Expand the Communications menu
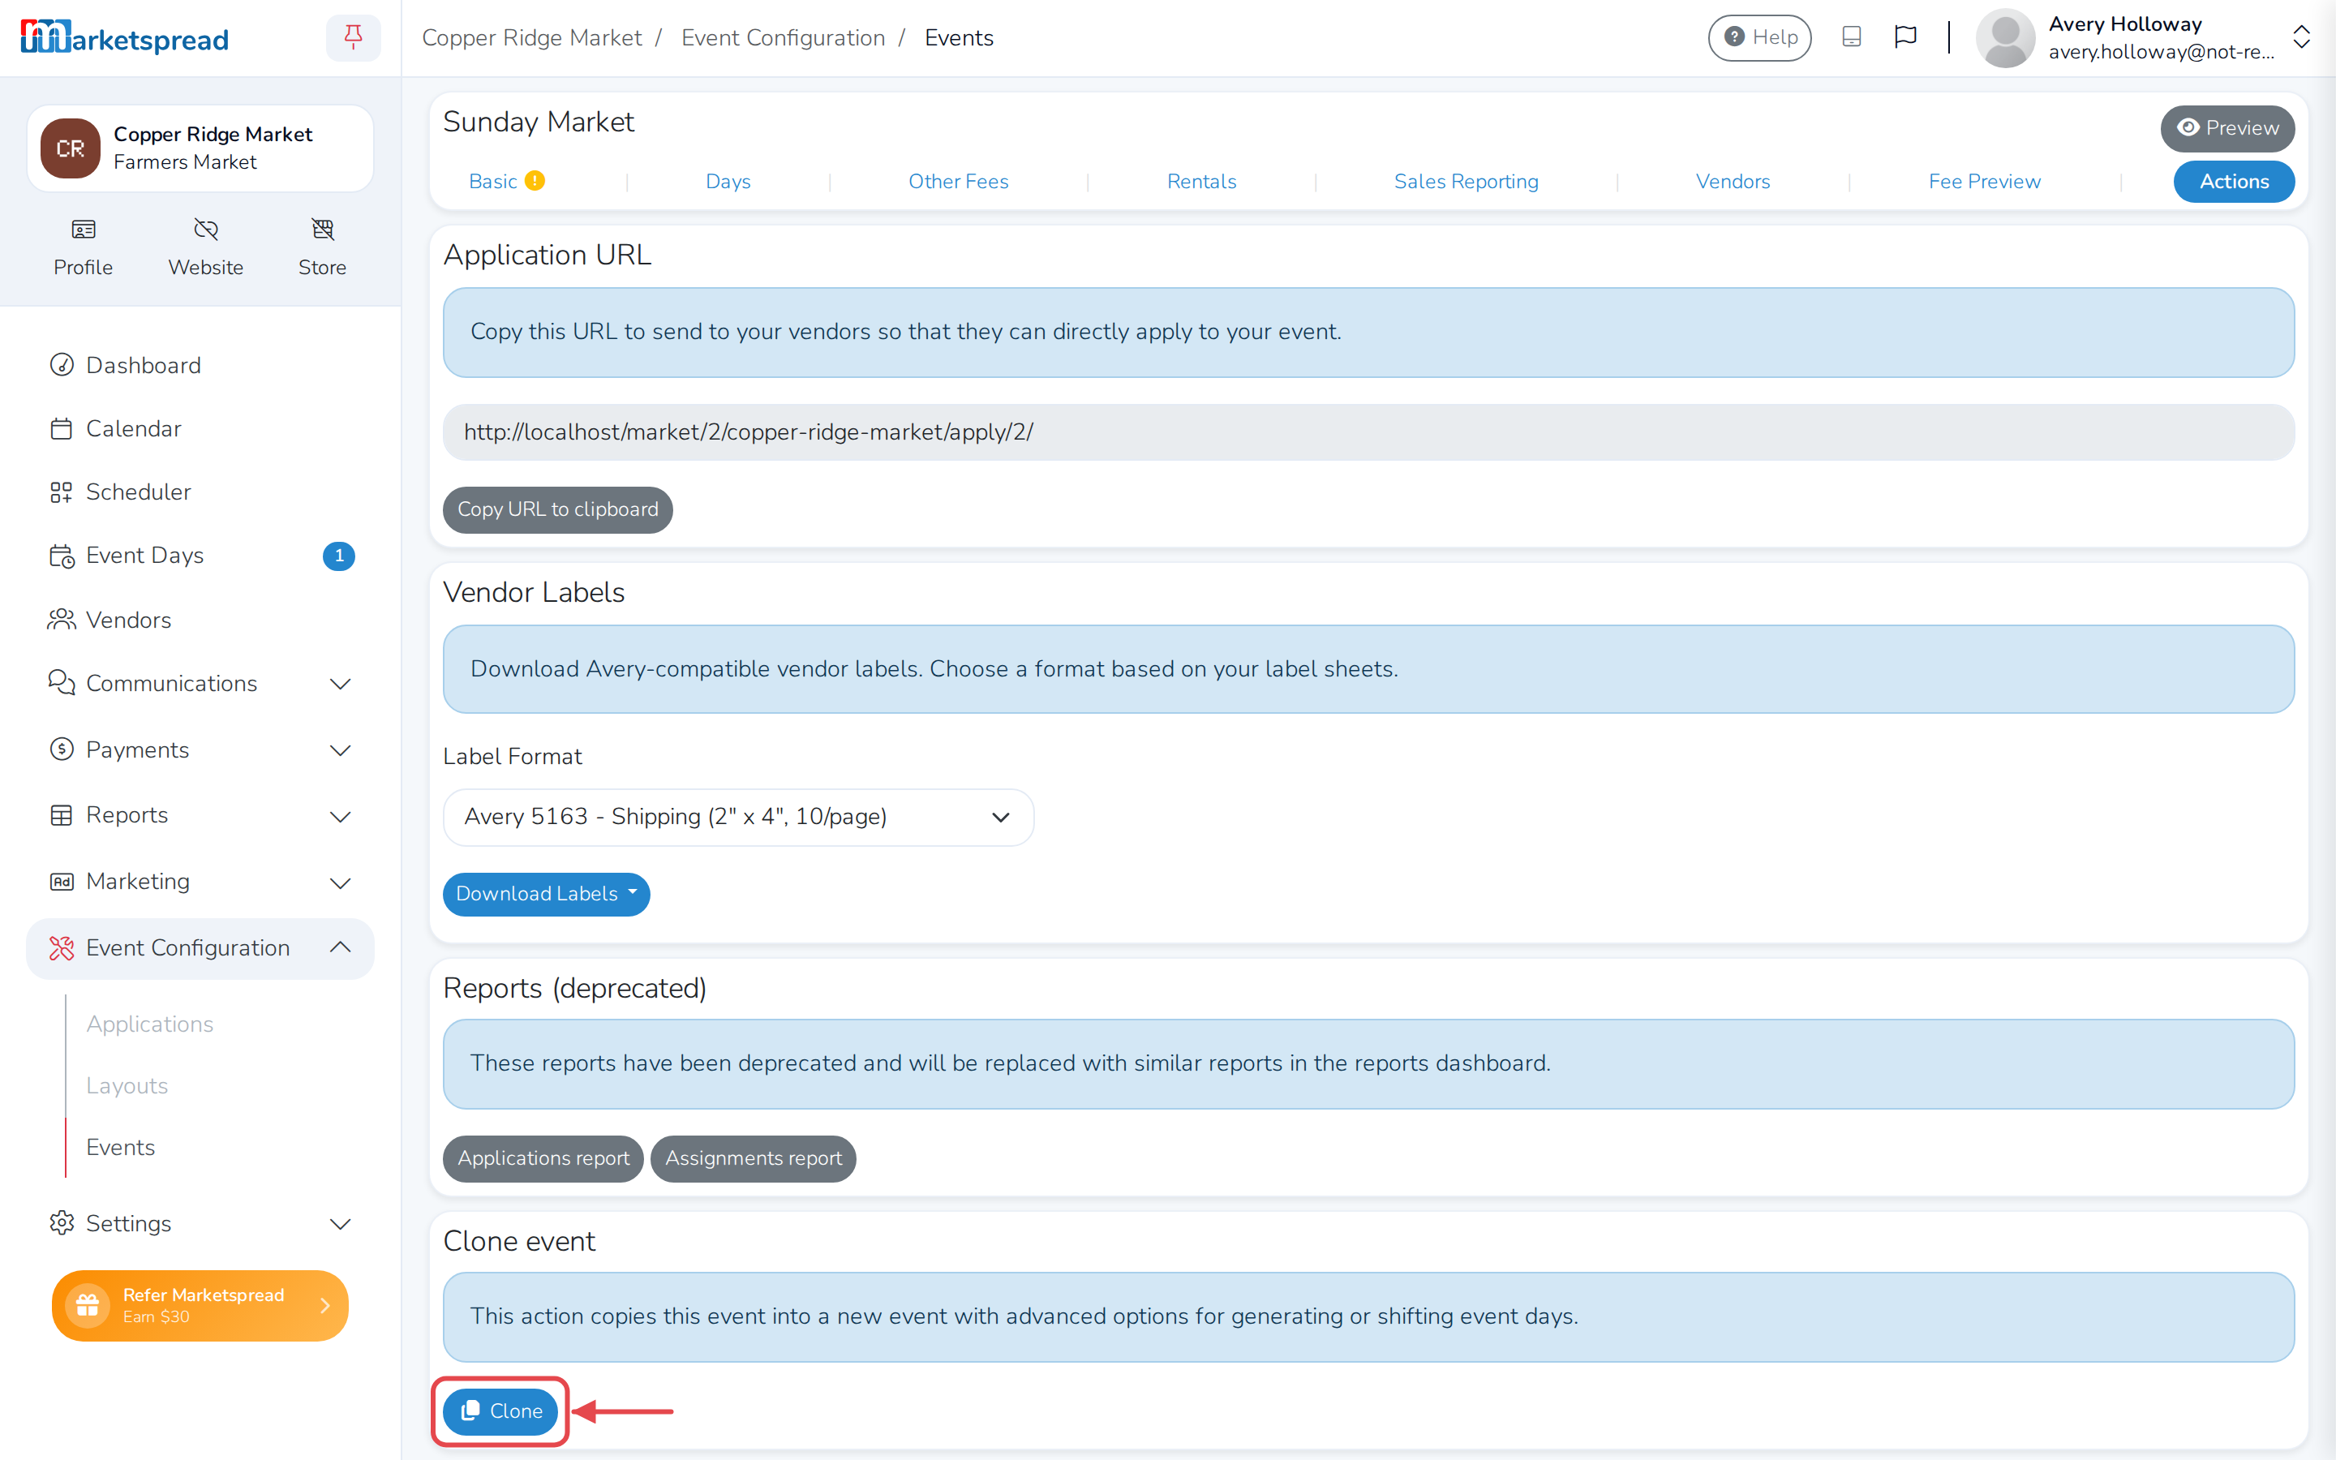The height and width of the screenshot is (1460, 2336). [200, 684]
